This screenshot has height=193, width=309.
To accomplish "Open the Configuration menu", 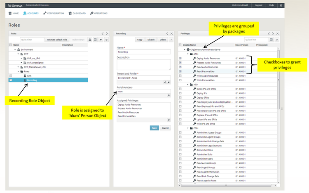I will (x=54, y=13).
